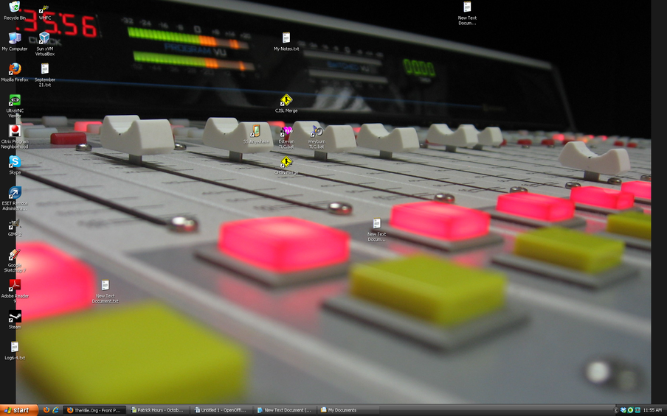The image size is (667, 416).
Task: Click the Dropbox system tray icon
Action: tap(623, 410)
